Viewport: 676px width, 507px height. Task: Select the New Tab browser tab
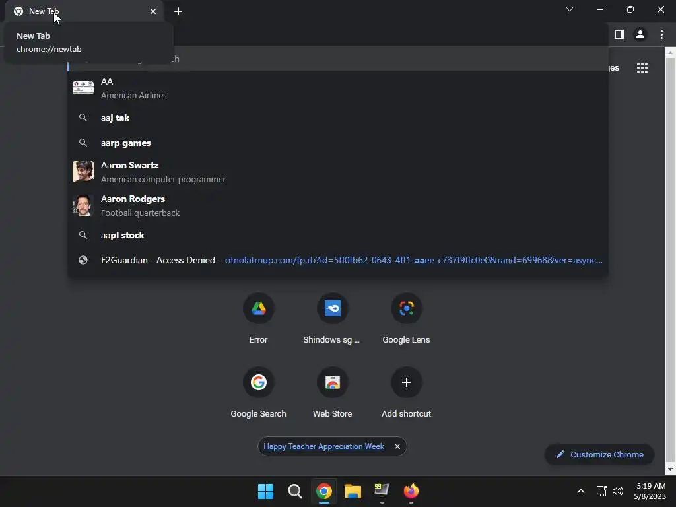[84, 11]
